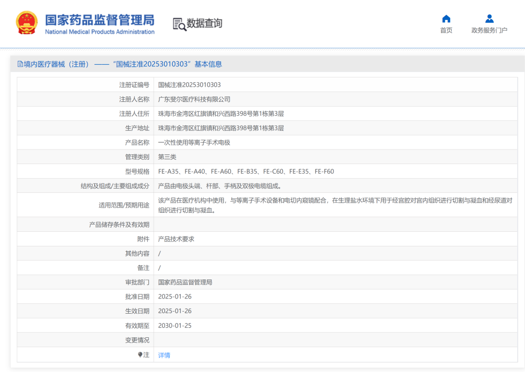
Task: Click the national emblem logo
Action: click(27, 23)
